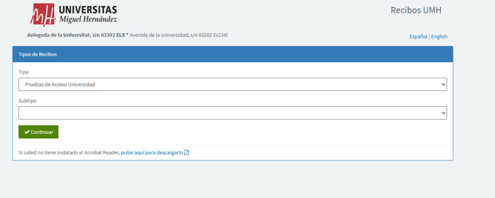Image resolution: width=495 pixels, height=198 pixels.
Task: Click the Acrobat Reader notice text
Action: pyautogui.click(x=69, y=153)
